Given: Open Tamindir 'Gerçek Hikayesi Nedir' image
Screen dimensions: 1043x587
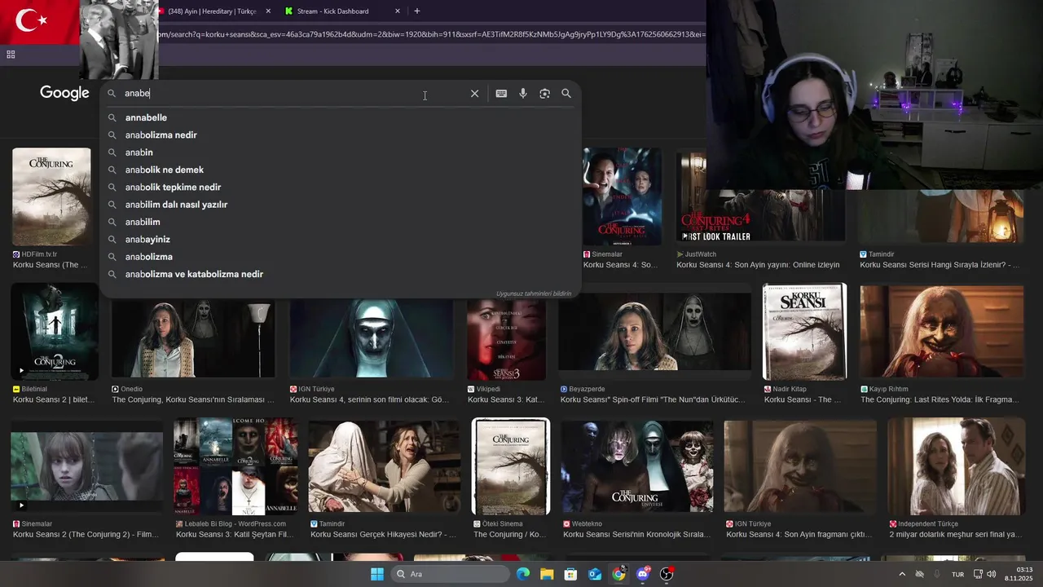Looking at the screenshot, I should (384, 467).
